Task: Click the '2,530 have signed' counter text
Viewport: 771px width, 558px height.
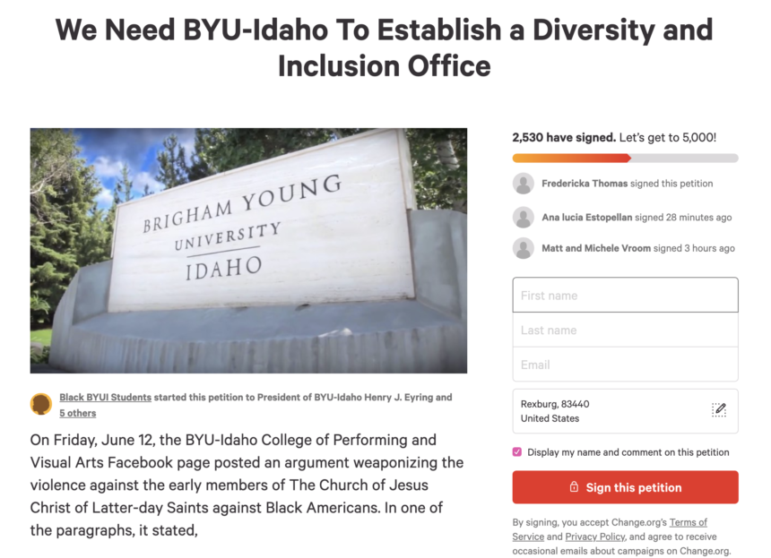Action: pos(563,138)
